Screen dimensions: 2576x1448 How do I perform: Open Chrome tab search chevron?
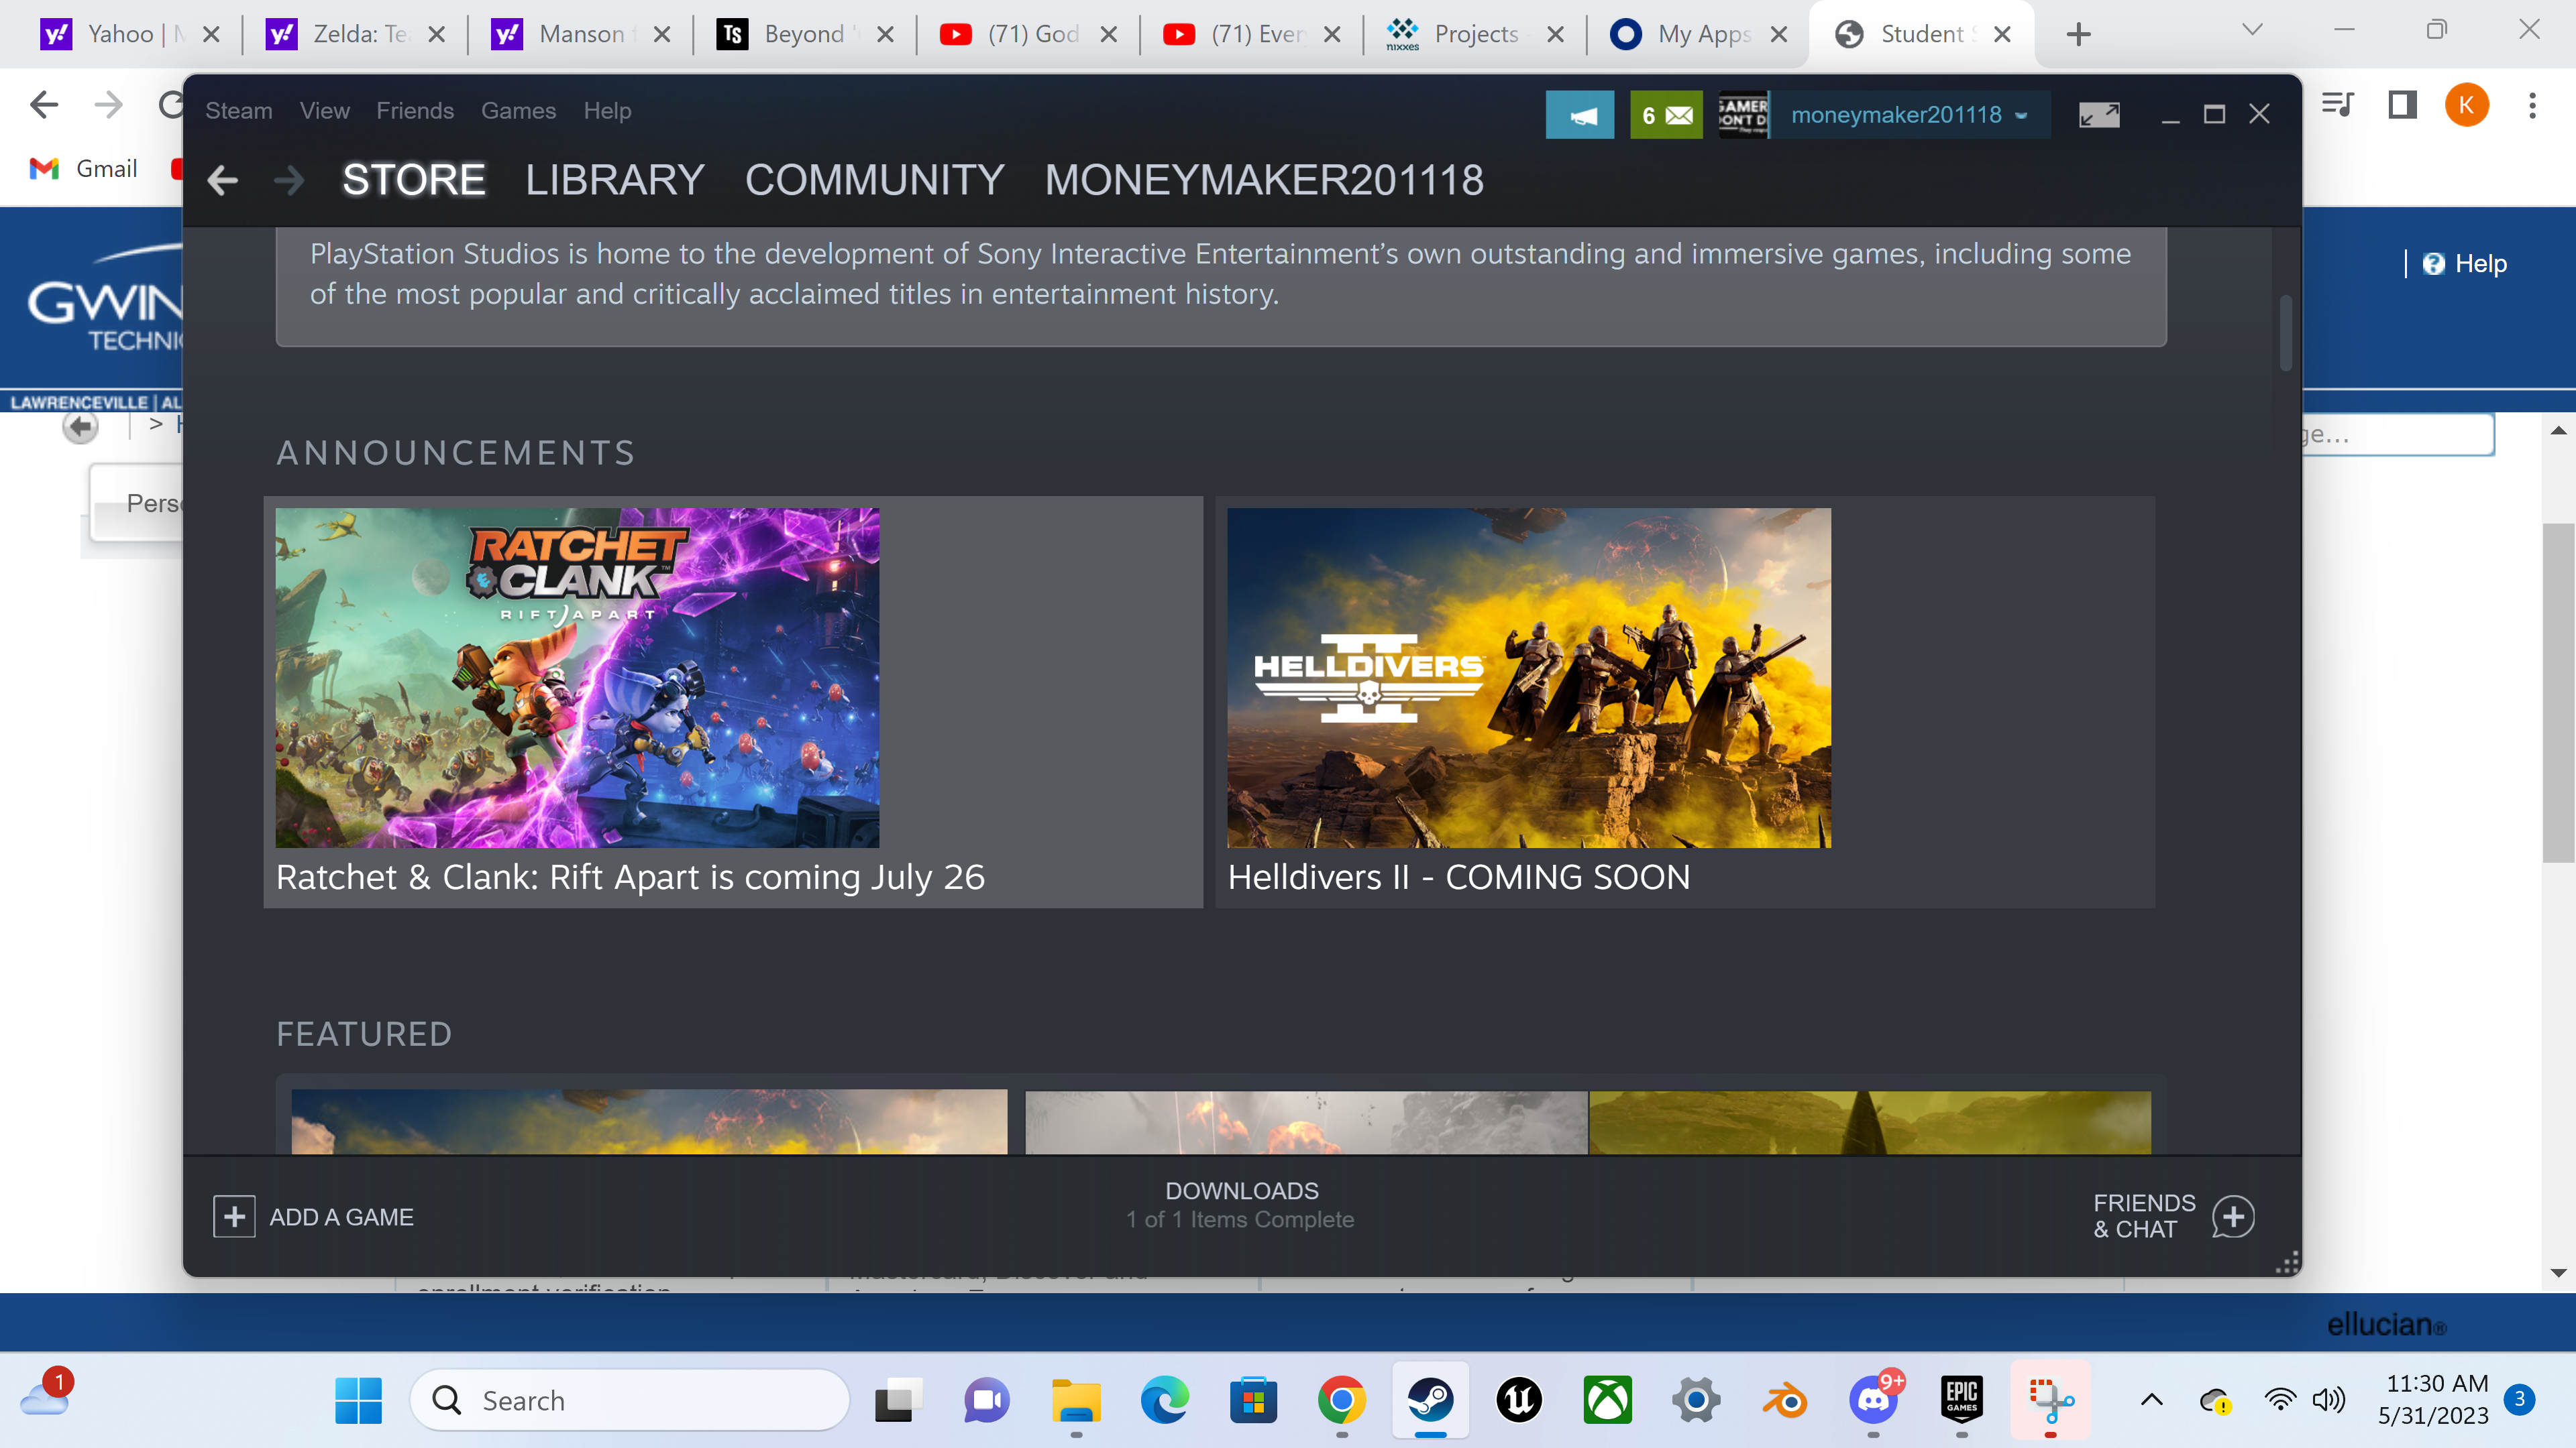click(2252, 30)
